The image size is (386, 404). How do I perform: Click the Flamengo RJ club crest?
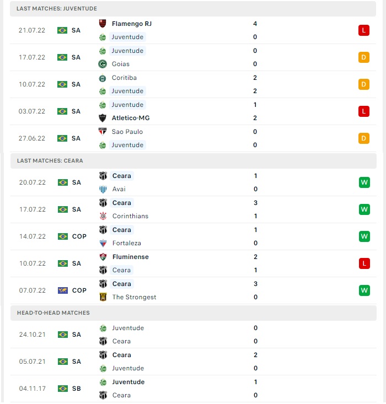click(x=103, y=24)
